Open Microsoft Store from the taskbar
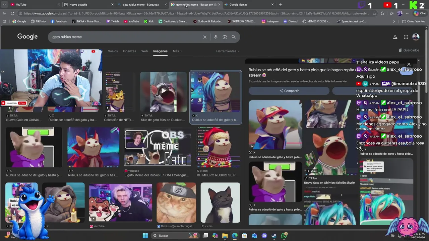This screenshot has height=241, width=429. coord(245,236)
